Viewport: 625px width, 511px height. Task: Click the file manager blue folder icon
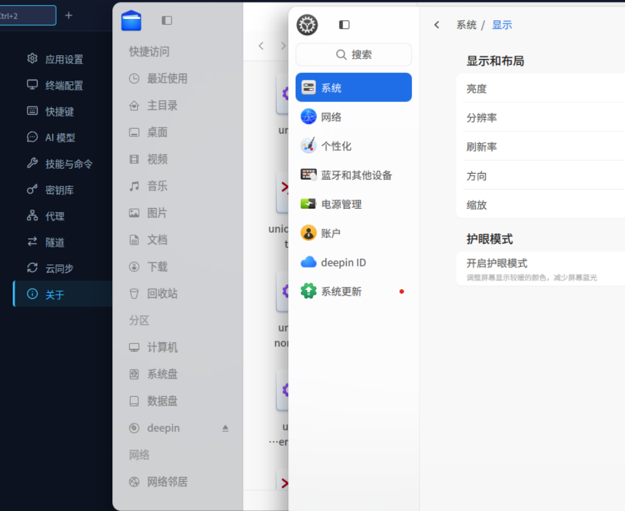click(x=131, y=21)
